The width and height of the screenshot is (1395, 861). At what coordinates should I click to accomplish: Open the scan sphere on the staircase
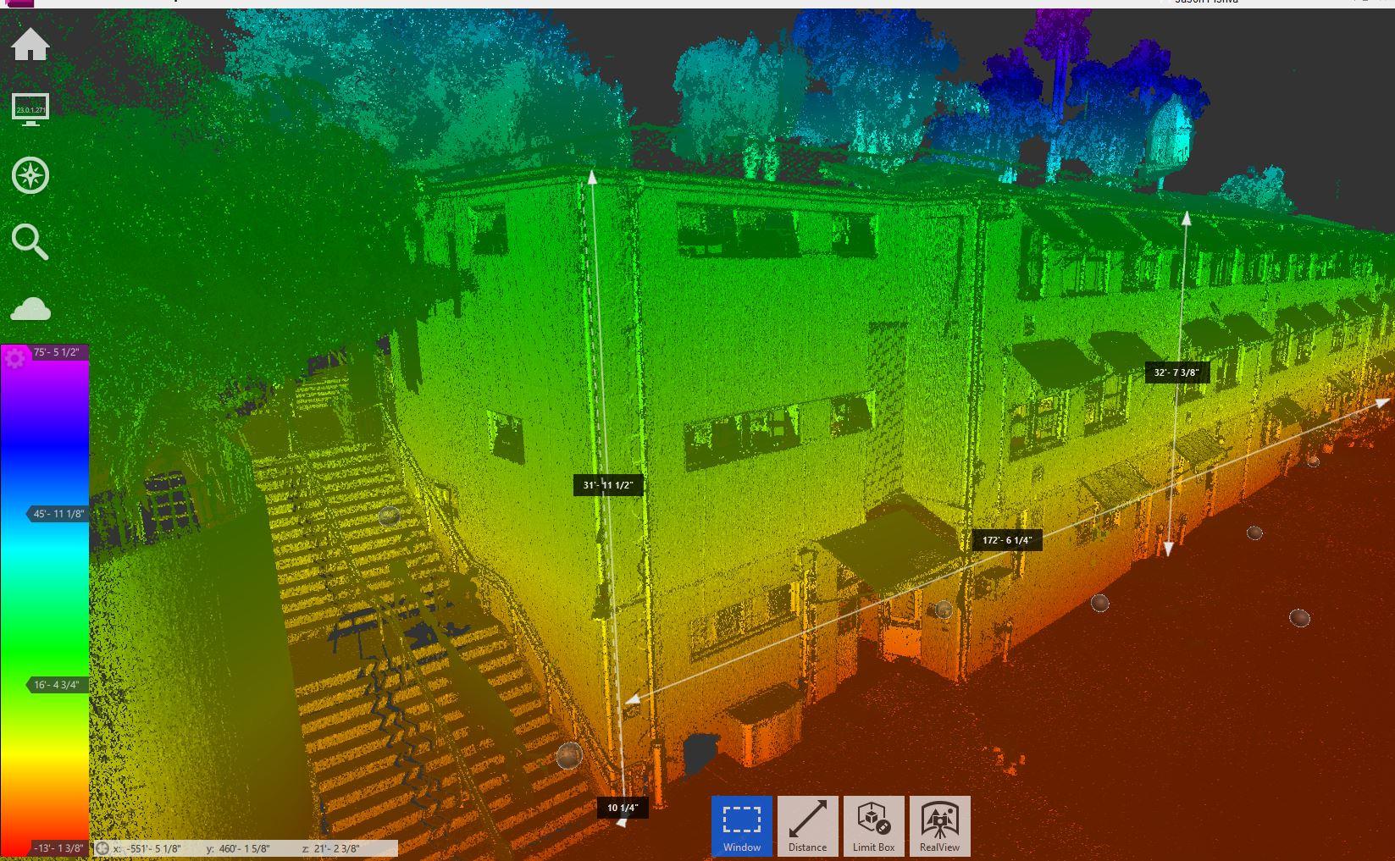click(389, 516)
